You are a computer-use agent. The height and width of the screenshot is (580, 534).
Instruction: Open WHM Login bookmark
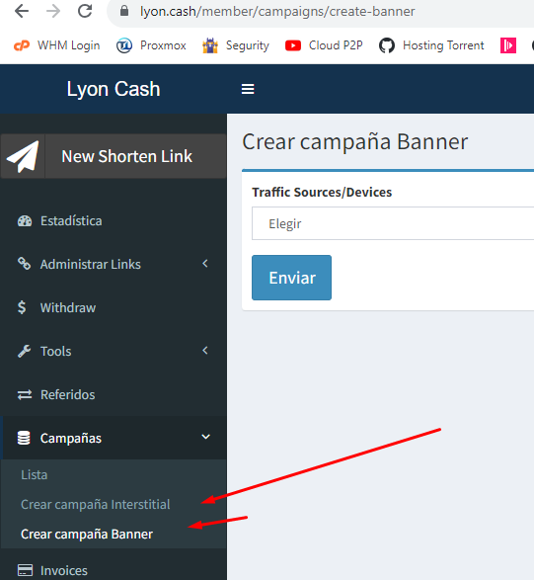tap(56, 45)
